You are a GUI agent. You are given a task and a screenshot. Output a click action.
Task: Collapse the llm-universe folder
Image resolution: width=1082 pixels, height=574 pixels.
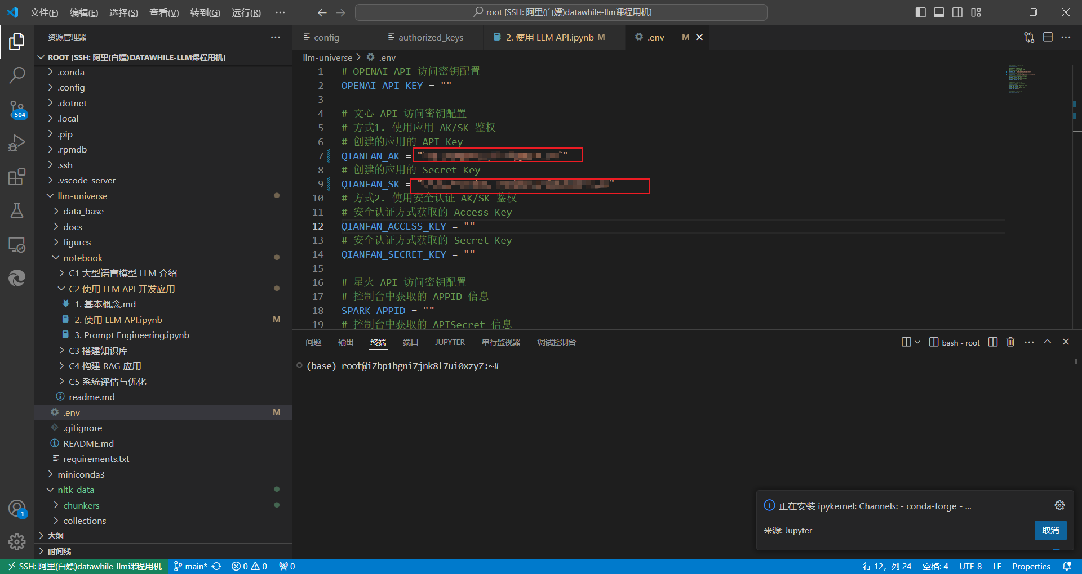(x=82, y=196)
